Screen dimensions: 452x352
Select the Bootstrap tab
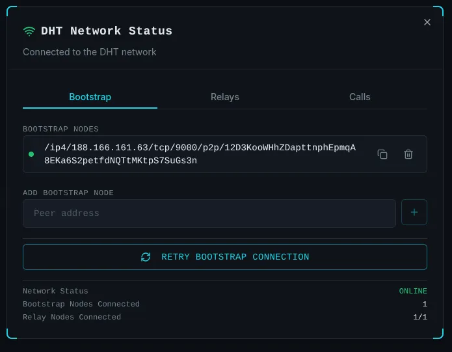point(90,97)
